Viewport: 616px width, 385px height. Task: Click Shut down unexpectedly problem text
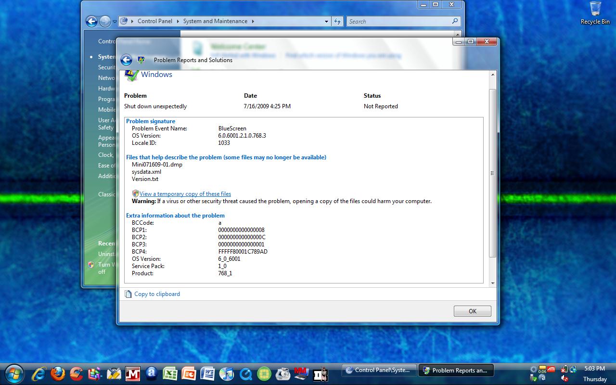(x=155, y=106)
